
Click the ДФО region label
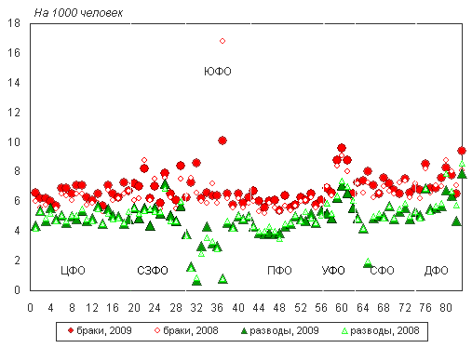(436, 271)
